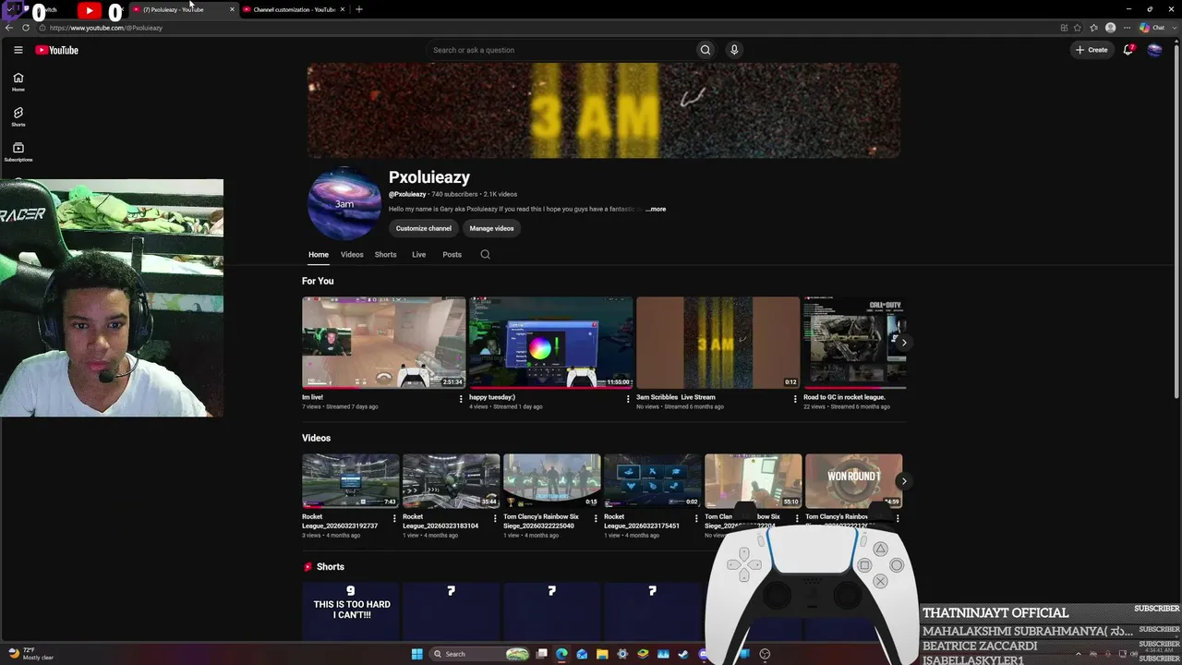This screenshot has height=665, width=1182.
Task: Open the Im live! video thumbnail
Action: 384,343
